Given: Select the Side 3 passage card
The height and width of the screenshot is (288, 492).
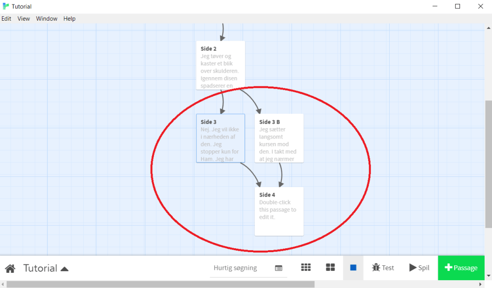Looking at the screenshot, I should tap(220, 138).
